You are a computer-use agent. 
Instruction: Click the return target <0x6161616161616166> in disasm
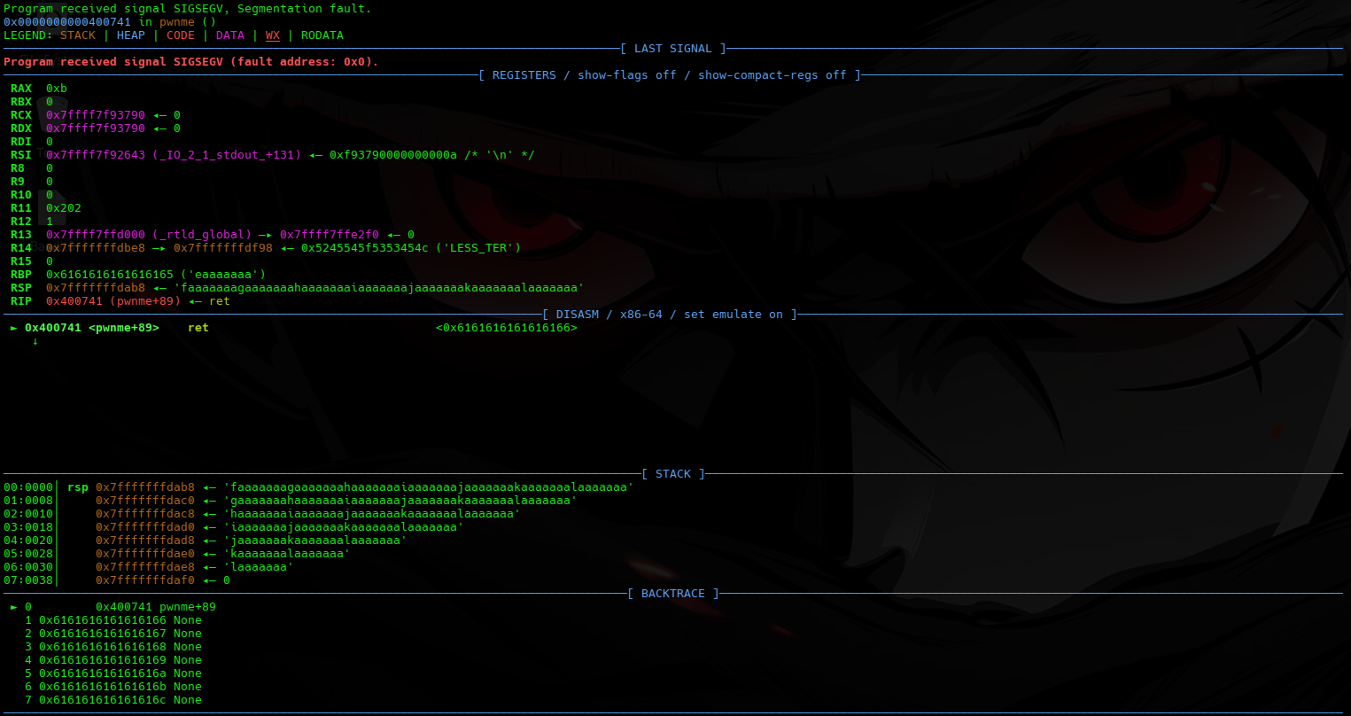pyautogui.click(x=507, y=328)
